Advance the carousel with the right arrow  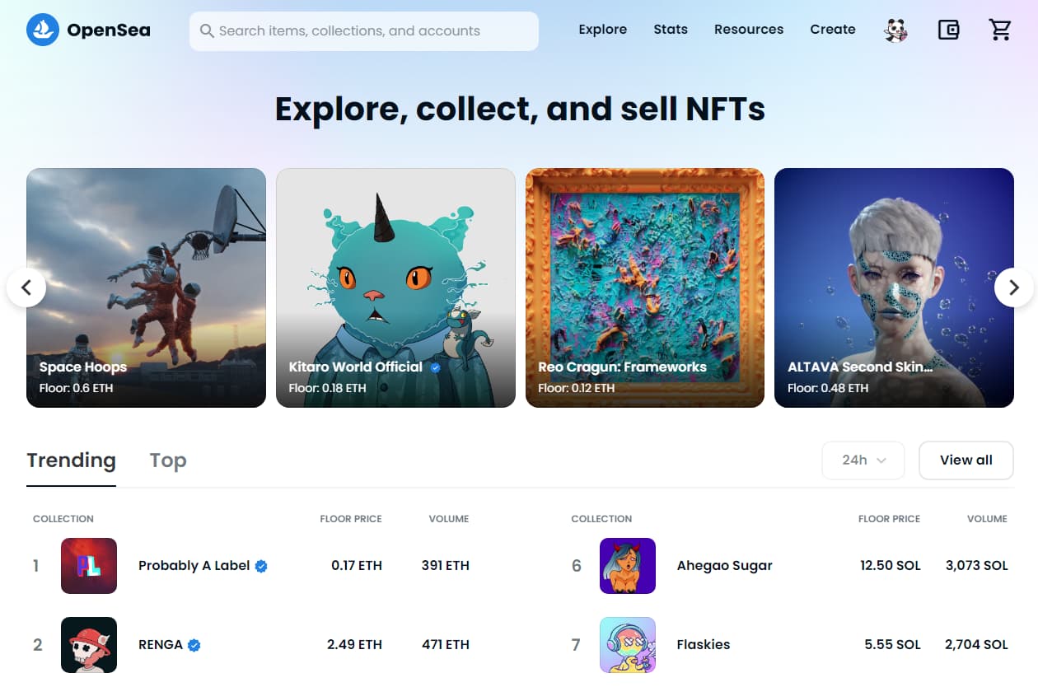pos(1013,287)
